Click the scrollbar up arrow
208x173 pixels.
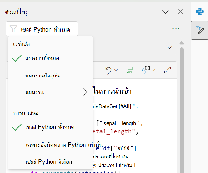[181, 43]
